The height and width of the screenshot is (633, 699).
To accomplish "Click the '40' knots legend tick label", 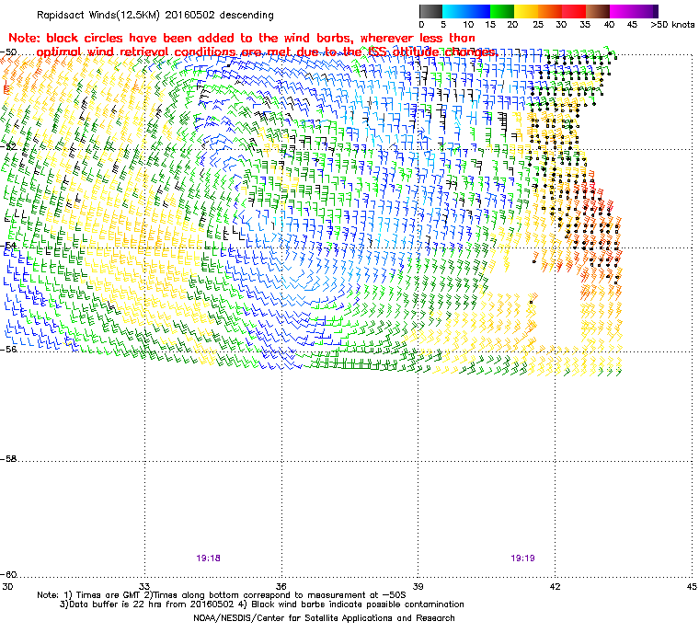I will click(609, 25).
